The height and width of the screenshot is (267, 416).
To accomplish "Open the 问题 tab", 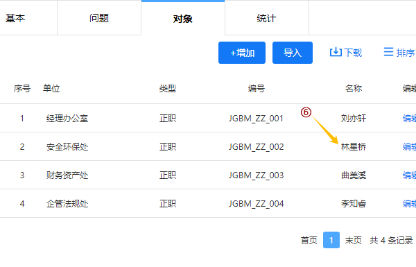I will tap(99, 18).
